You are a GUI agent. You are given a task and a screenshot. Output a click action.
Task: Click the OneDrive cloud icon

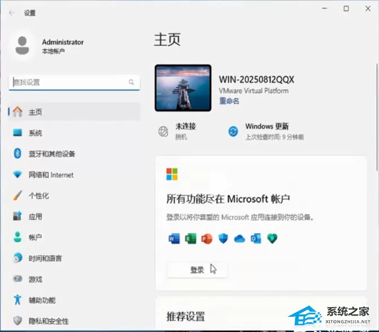239,239
